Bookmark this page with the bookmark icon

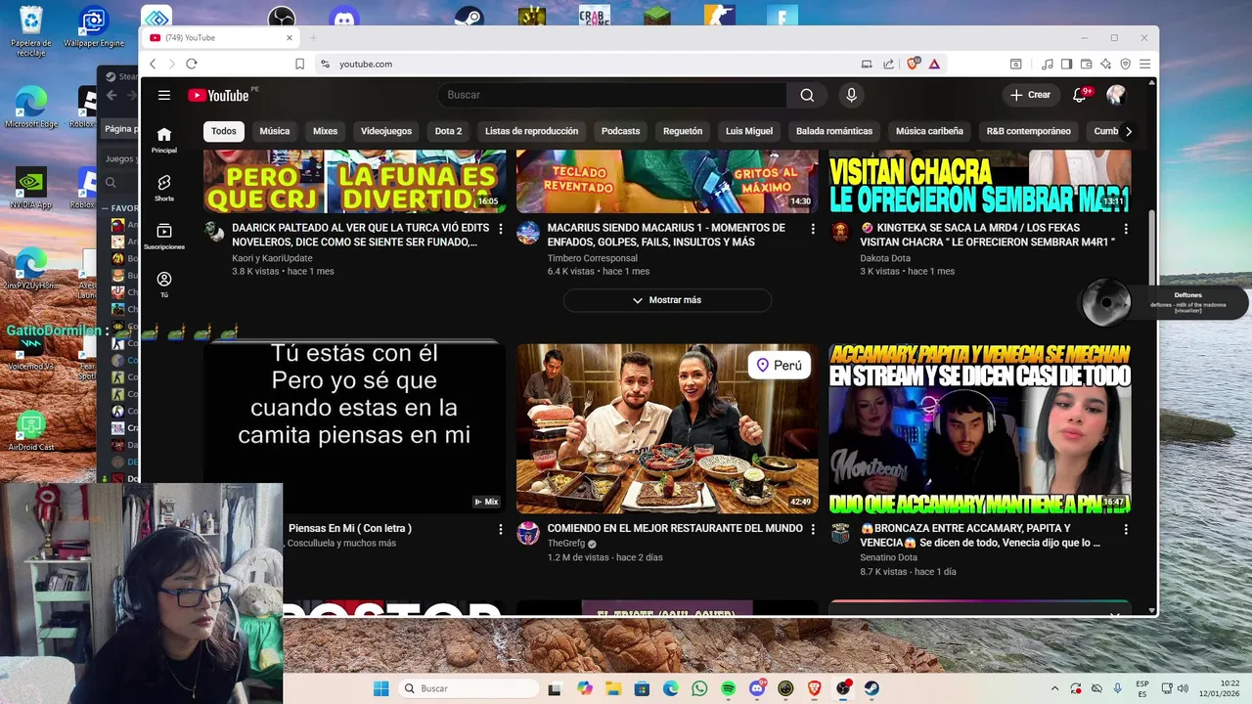coord(300,64)
